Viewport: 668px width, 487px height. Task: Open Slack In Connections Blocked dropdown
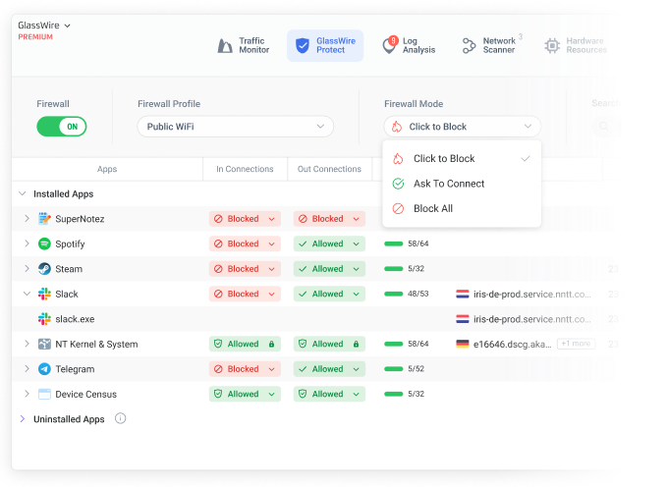[245, 294]
